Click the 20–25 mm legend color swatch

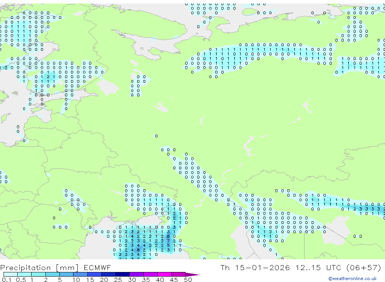109,274
